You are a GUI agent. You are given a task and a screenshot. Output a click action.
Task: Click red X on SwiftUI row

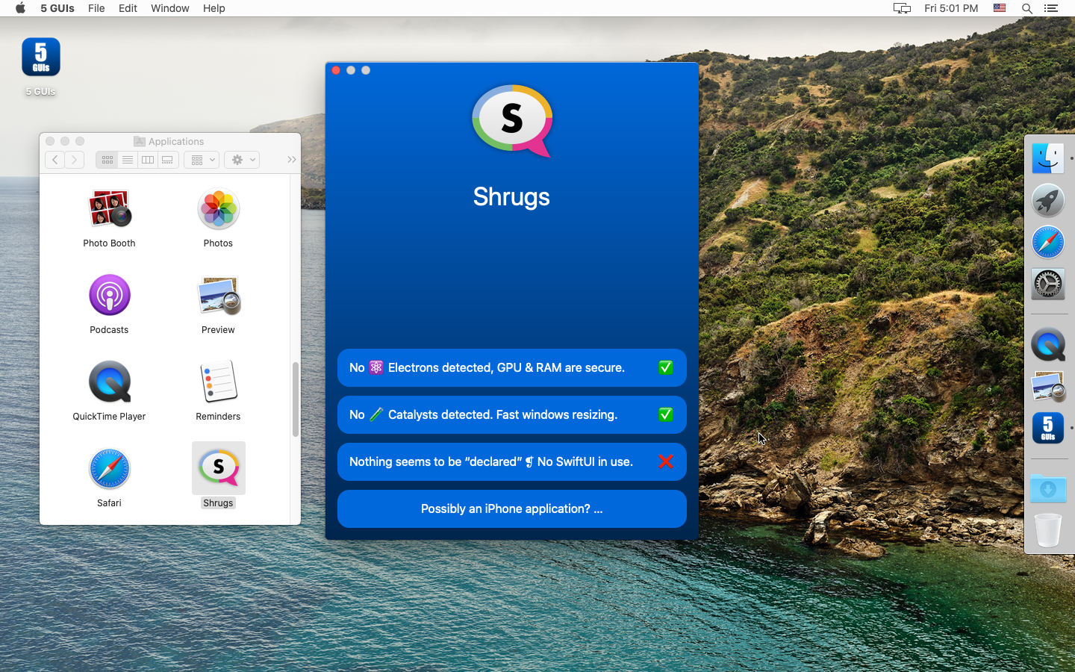(x=665, y=461)
